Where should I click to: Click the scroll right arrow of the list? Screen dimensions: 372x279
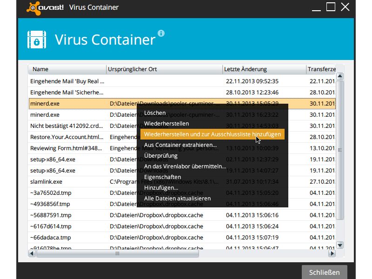(332, 253)
